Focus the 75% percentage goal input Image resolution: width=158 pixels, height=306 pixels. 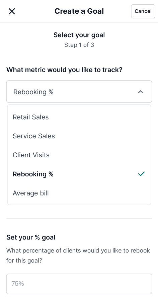point(79,284)
